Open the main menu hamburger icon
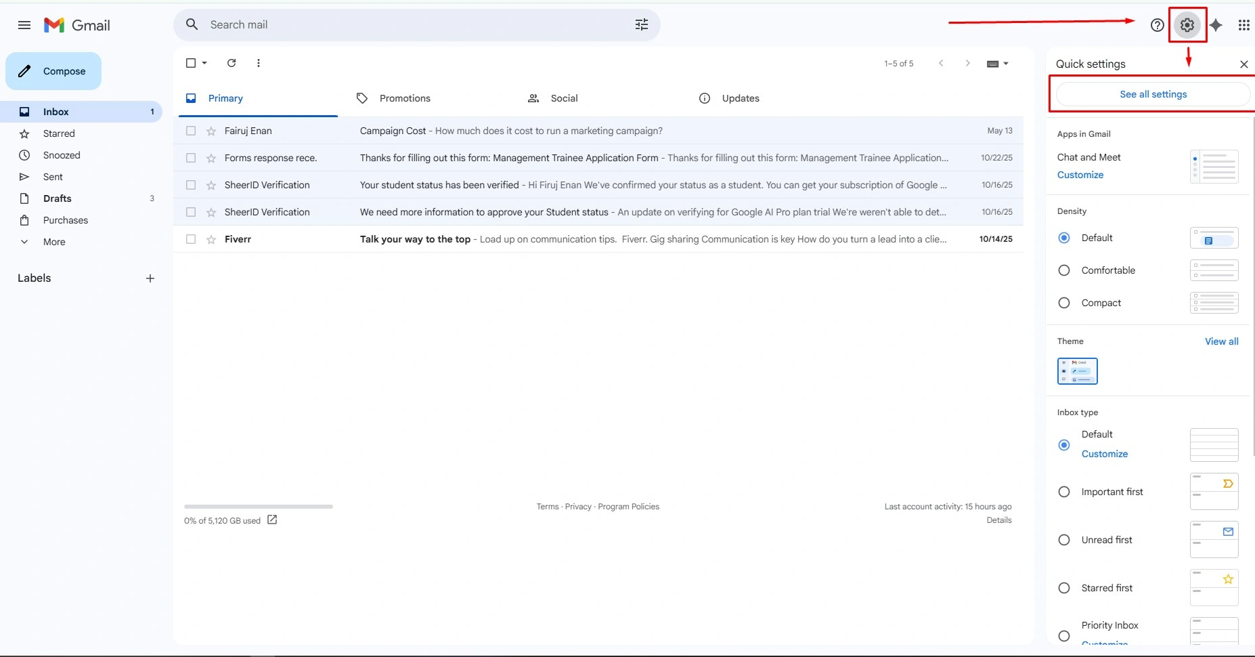The image size is (1255, 657). [x=24, y=25]
